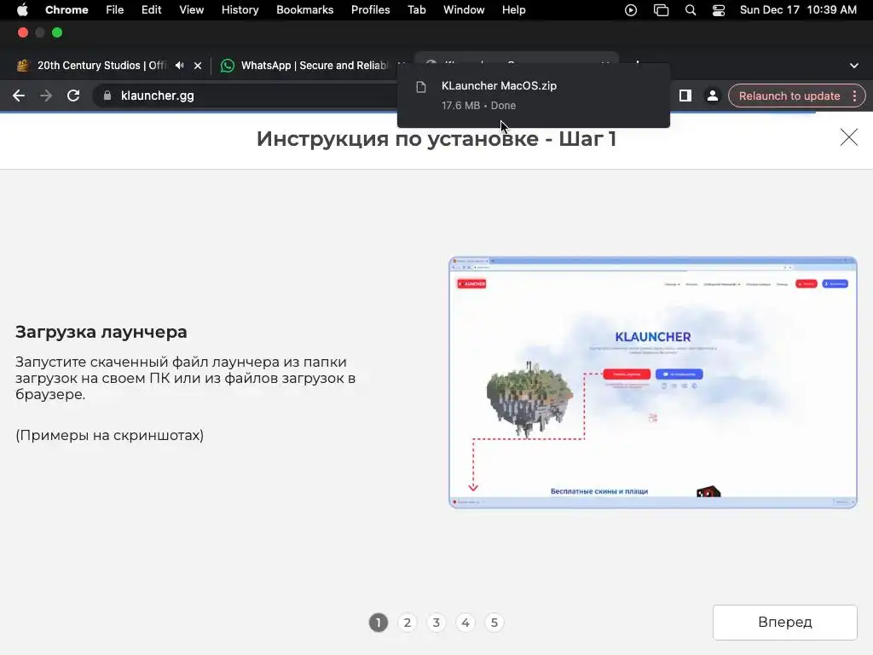Image resolution: width=873 pixels, height=655 pixels.
Task: Open the Chrome three-dot menu
Action: (854, 96)
